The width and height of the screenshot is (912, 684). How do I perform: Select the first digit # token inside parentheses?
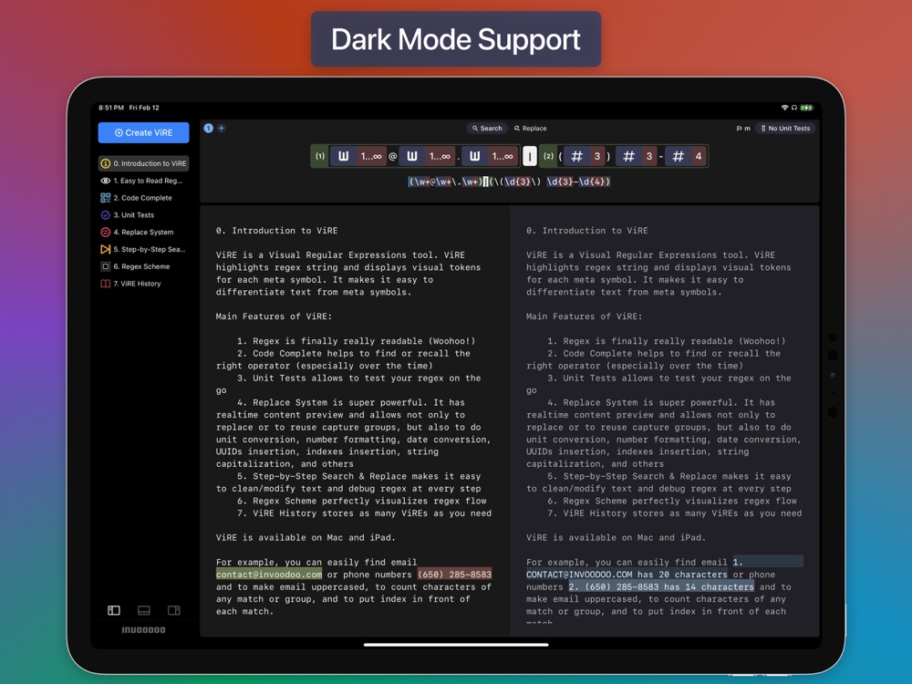pos(577,157)
